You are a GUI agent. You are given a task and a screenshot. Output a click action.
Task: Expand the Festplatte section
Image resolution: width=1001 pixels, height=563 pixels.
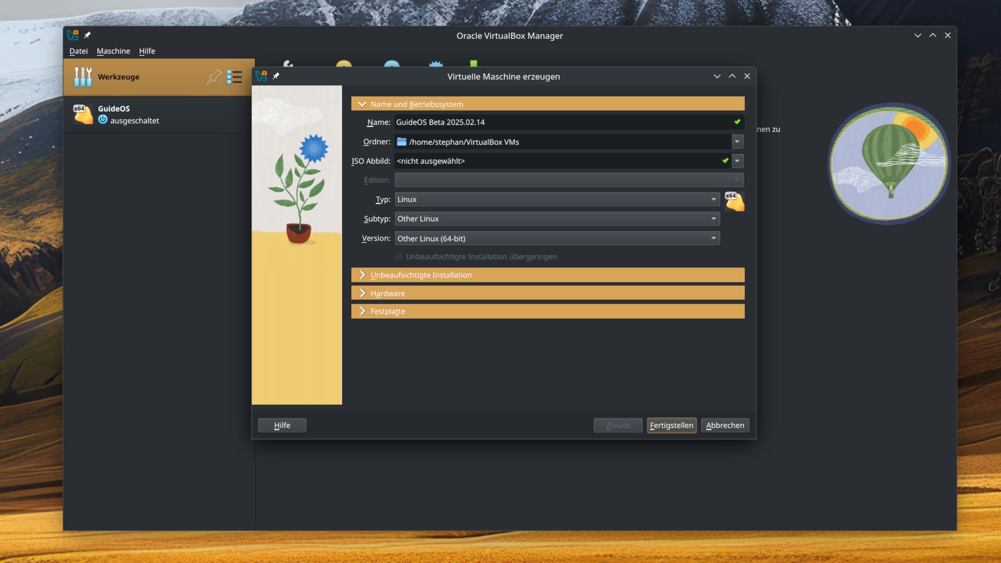click(548, 311)
